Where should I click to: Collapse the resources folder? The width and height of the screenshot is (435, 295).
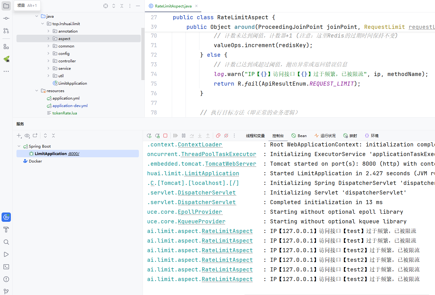(37, 91)
